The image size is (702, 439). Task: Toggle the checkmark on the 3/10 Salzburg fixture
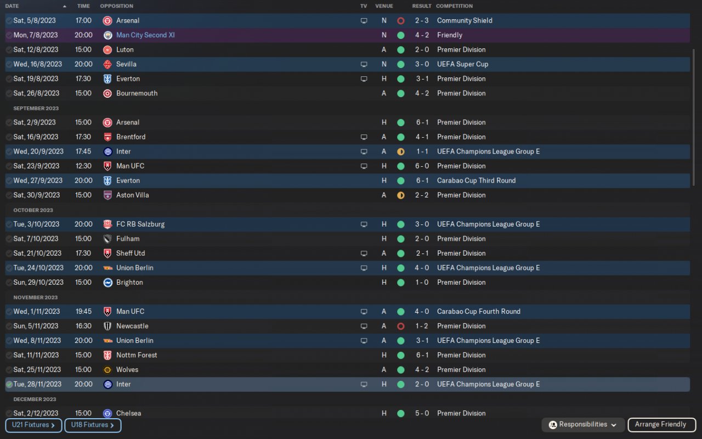click(x=9, y=224)
